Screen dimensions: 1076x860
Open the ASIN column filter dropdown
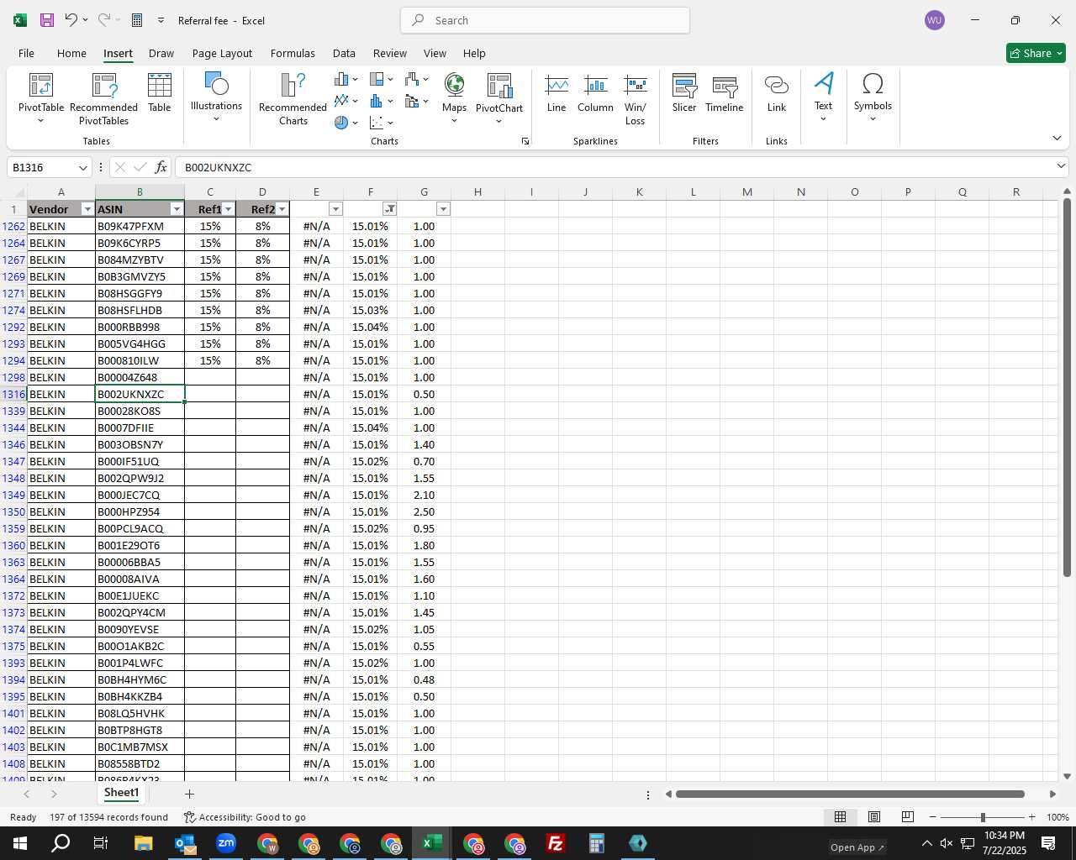pyautogui.click(x=177, y=209)
